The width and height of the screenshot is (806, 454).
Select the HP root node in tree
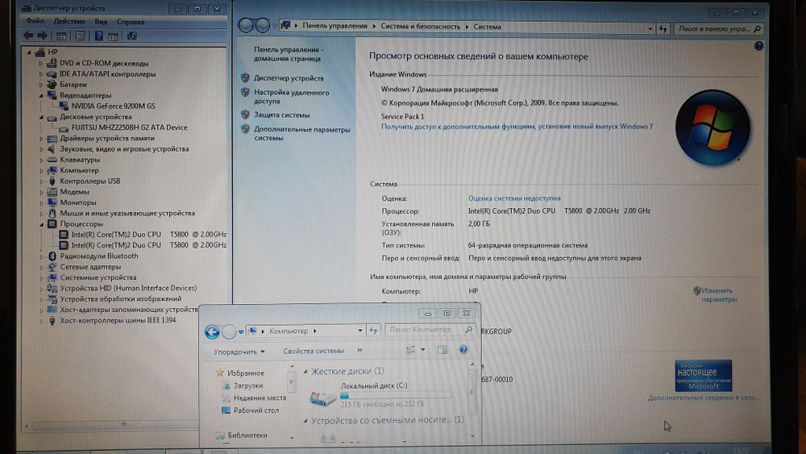tap(52, 52)
